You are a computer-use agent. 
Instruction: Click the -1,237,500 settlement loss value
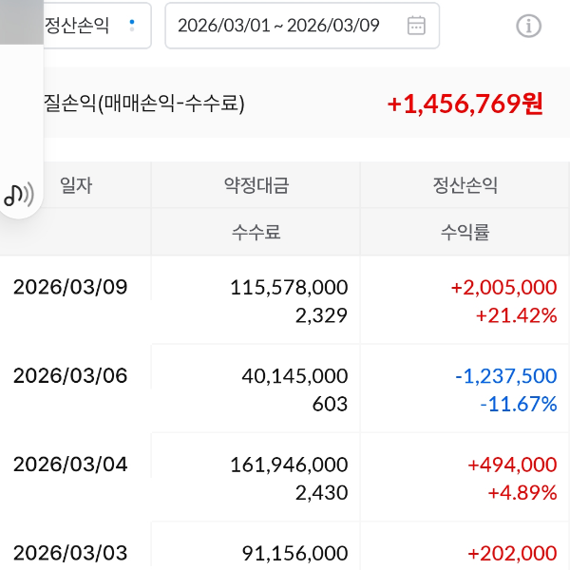(505, 376)
